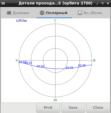Click the LO53ac locator label
This screenshot has height=113, width=111.
(x=22, y=21)
